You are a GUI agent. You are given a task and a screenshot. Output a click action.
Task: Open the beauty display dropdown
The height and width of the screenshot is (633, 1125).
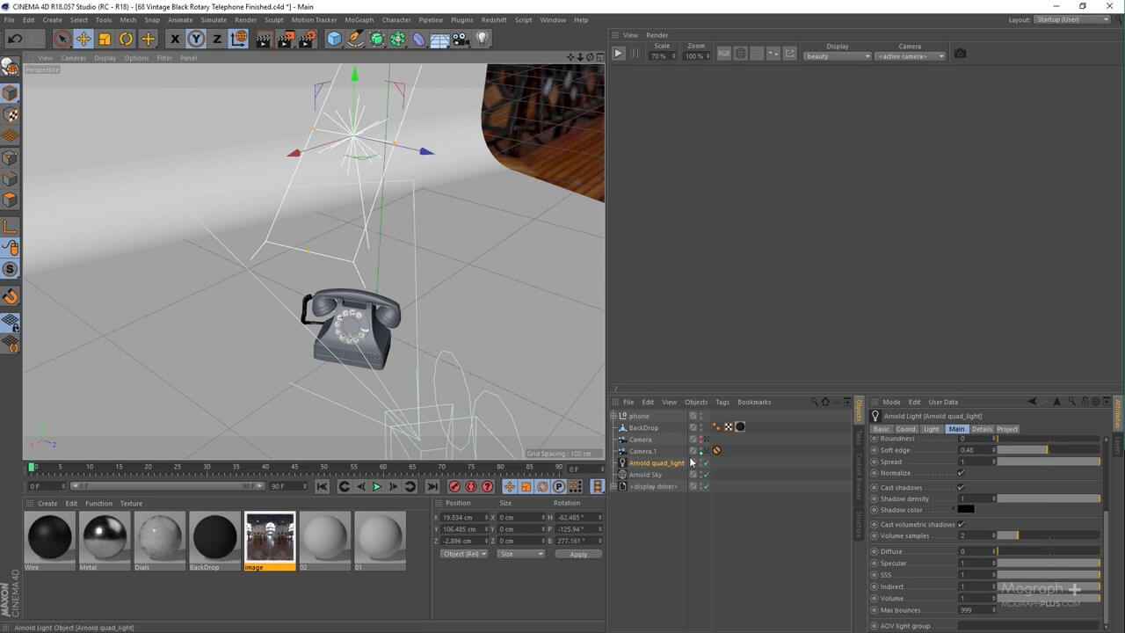835,55
